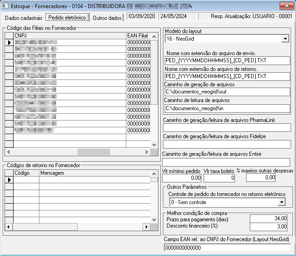Click the Códigos de retorno scroll down arrow
This screenshot has width=296, height=256.
coord(154,219)
